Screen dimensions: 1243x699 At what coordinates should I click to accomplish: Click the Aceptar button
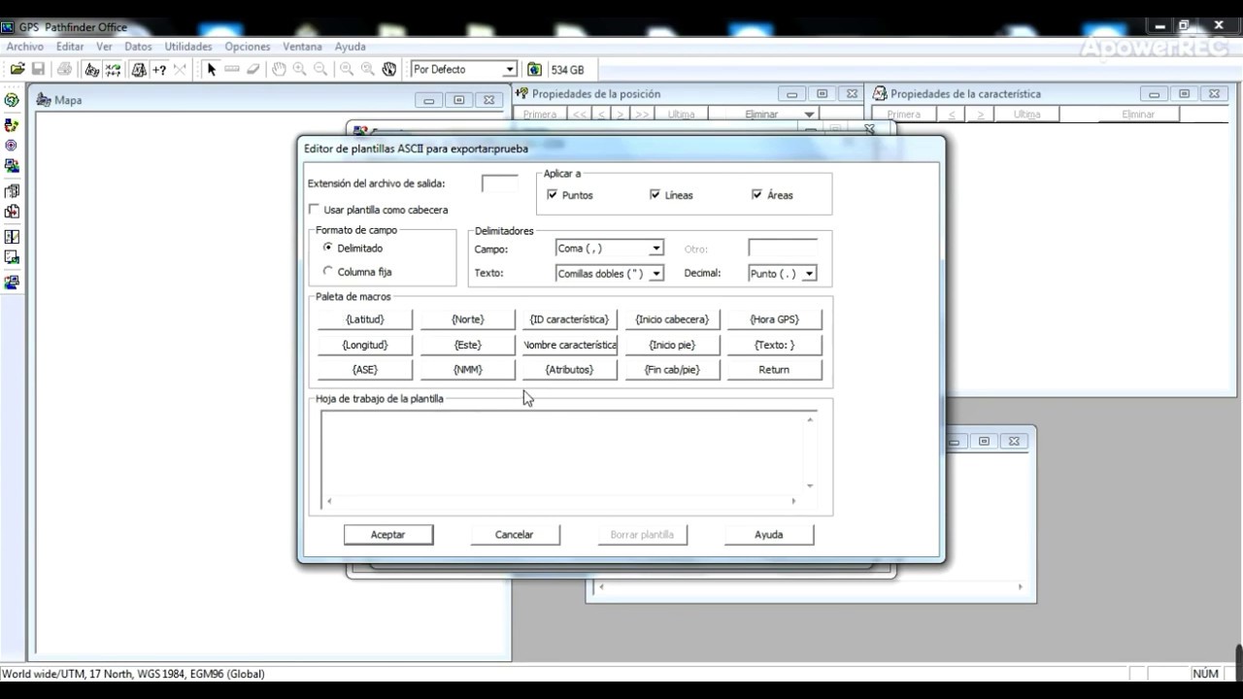coord(388,535)
